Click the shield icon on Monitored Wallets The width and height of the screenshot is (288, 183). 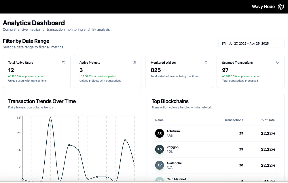point(206,63)
